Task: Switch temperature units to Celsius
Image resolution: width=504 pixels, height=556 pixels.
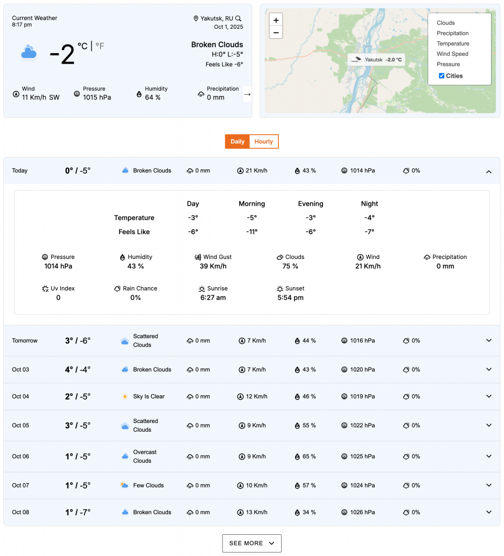Action: tap(83, 47)
